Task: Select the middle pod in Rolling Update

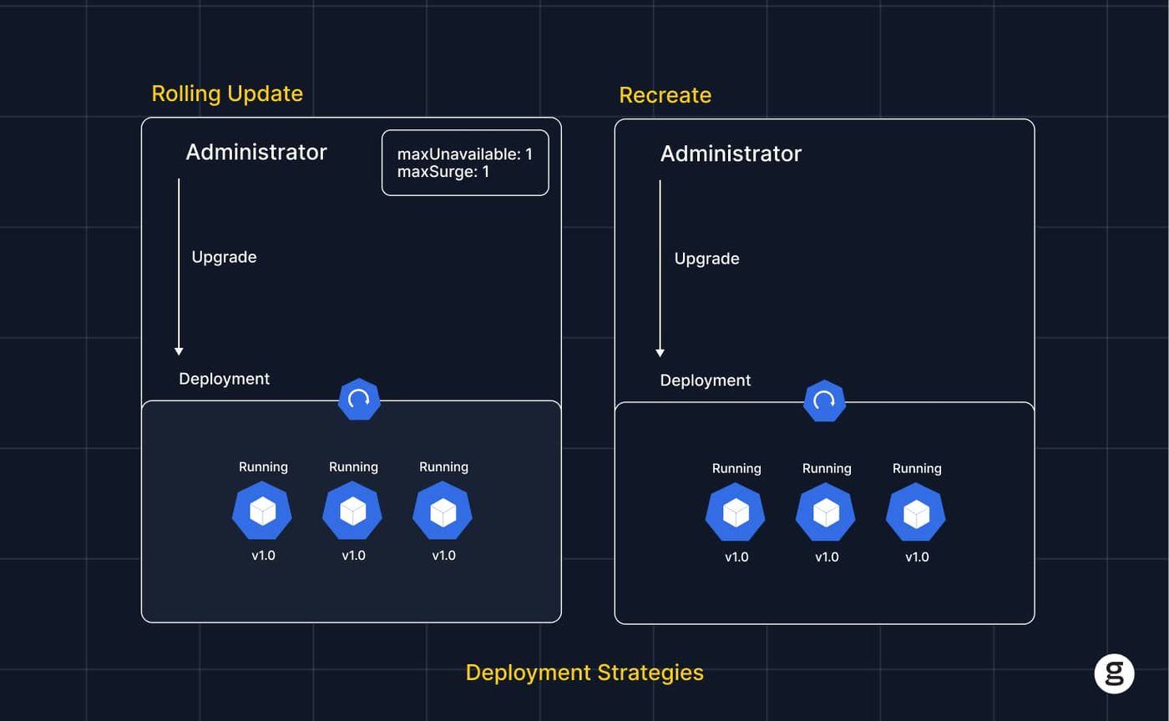Action: pos(352,511)
